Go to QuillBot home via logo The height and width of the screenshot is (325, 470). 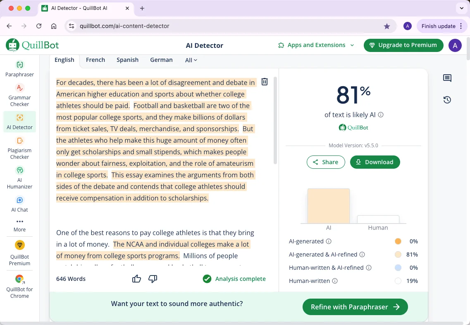[32, 45]
